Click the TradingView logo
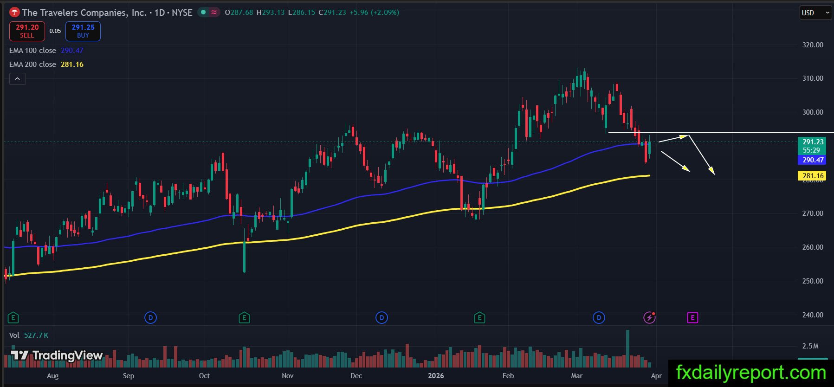This screenshot has height=387, width=834. [x=57, y=355]
